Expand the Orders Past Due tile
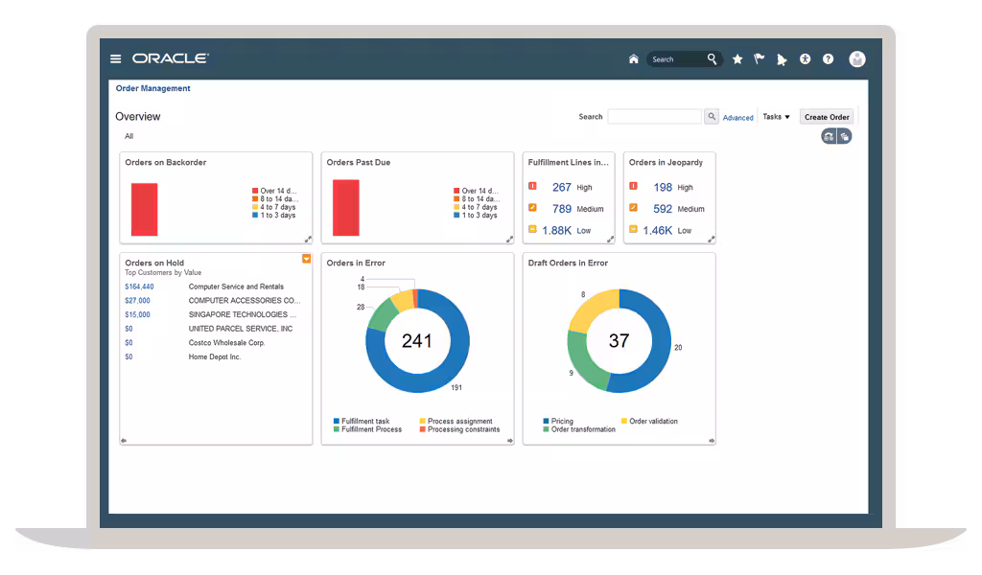 click(510, 239)
